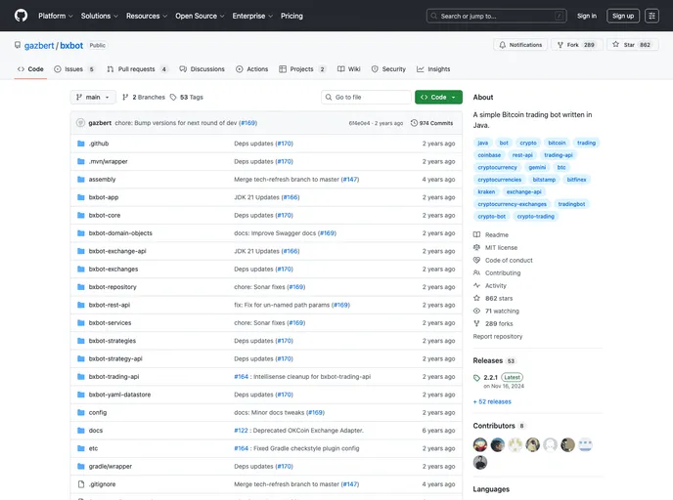Open the Projects tab
Image resolution: width=673 pixels, height=500 pixels.
[x=302, y=69]
